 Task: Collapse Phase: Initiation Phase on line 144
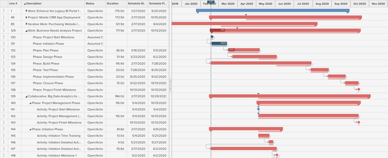tap(30, 130)
